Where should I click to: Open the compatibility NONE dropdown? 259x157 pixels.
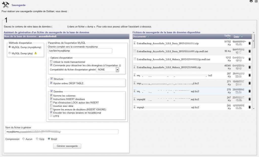108,70
